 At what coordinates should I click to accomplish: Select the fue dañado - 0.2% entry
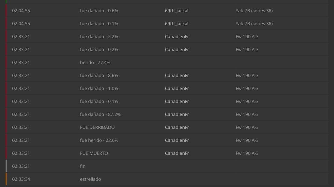click(99, 50)
